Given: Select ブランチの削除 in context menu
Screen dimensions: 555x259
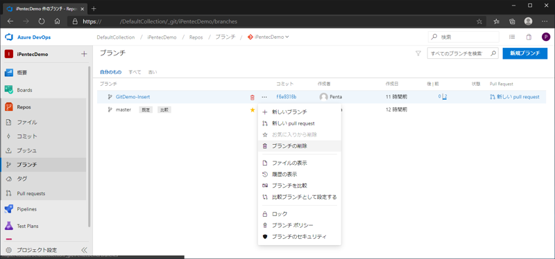Looking at the screenshot, I should click(300, 146).
